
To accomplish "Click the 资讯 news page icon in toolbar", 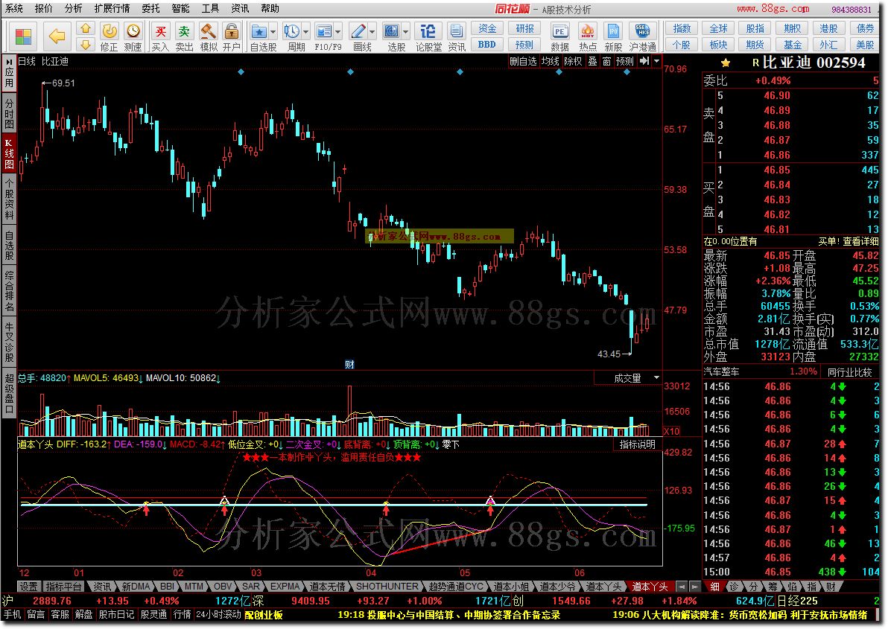I will [x=456, y=31].
